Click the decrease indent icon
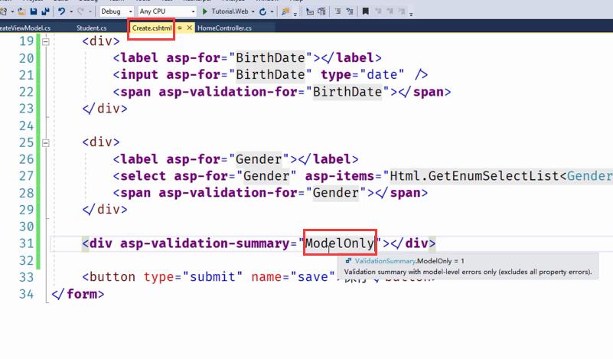Viewport: 613px width, 359px height. click(337, 11)
